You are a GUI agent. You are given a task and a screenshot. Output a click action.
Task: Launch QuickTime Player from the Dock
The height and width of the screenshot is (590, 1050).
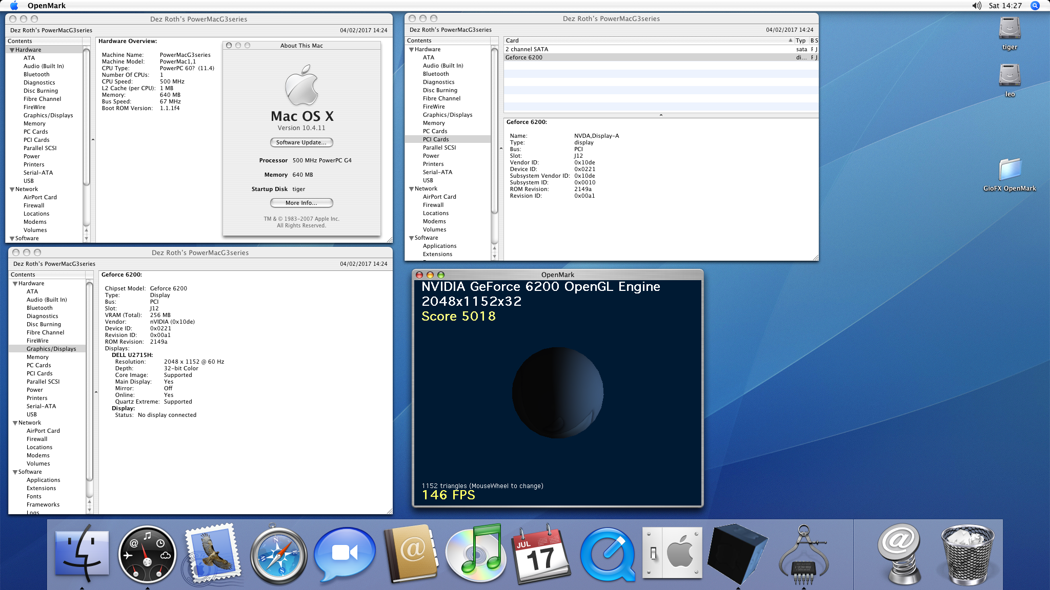[x=608, y=554]
